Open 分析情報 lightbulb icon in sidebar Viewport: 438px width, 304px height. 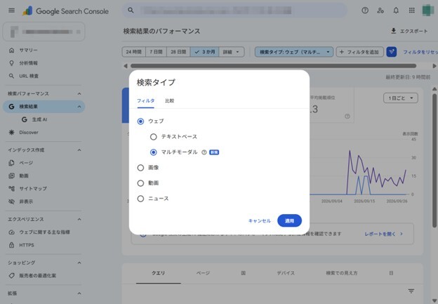(x=11, y=63)
